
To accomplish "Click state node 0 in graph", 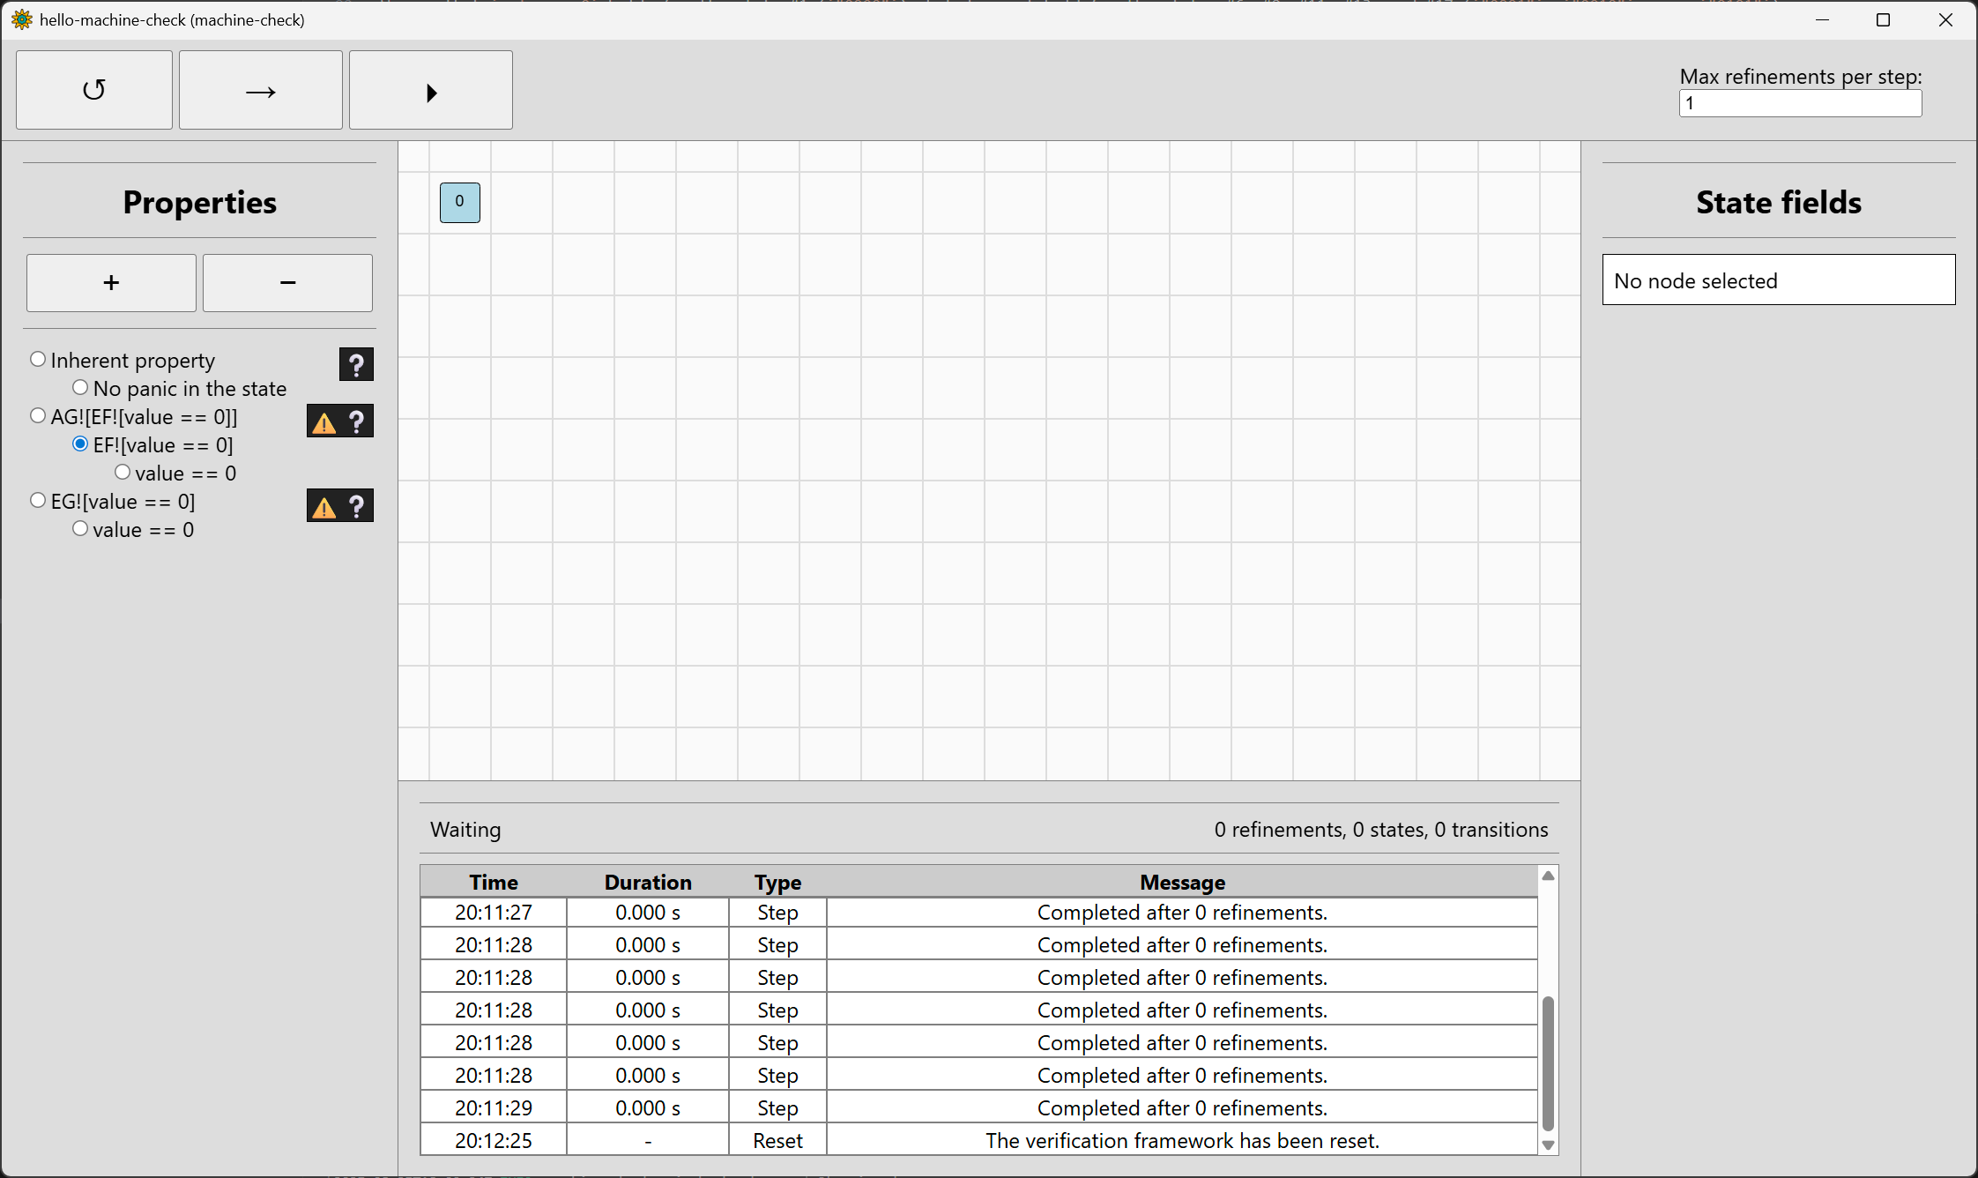I will 459,202.
